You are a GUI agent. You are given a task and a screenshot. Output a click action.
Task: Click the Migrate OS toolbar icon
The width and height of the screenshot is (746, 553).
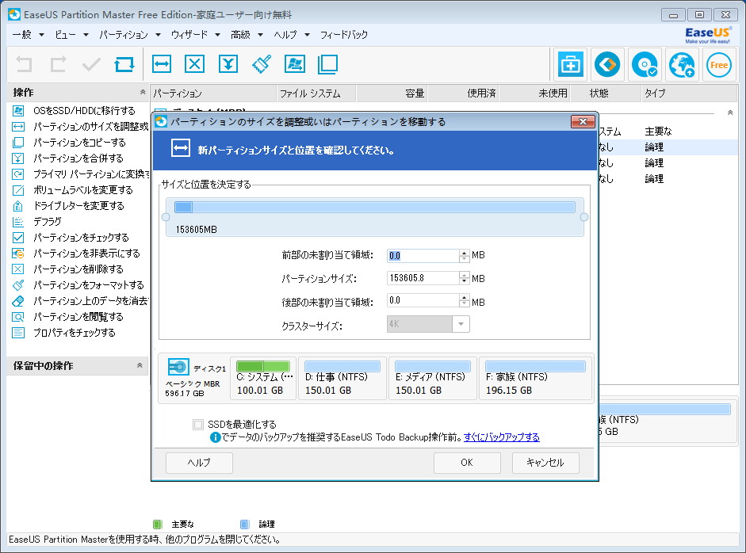[295, 64]
